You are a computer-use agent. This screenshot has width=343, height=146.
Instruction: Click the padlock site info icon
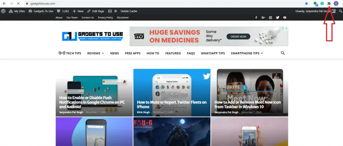pos(27,3)
